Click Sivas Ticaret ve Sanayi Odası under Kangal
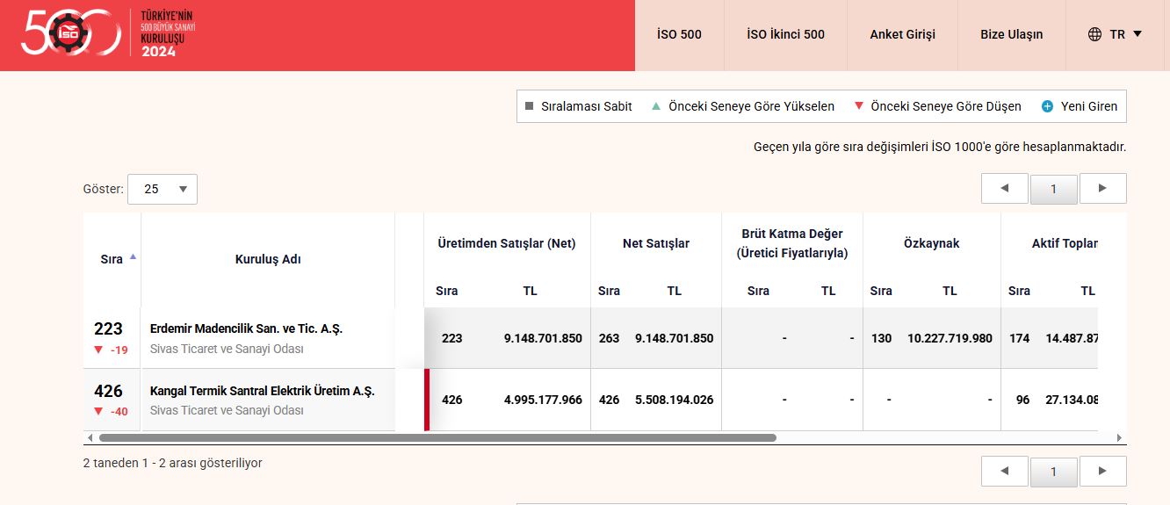Screen dimensions: 1170x505 point(227,410)
